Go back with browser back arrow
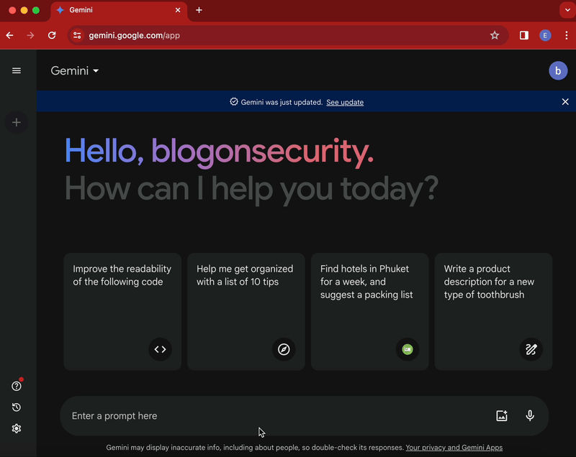576x457 pixels. tap(10, 35)
